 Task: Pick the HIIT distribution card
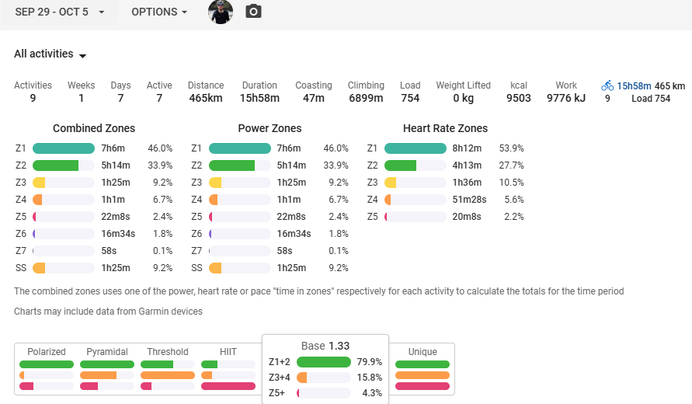coord(228,369)
